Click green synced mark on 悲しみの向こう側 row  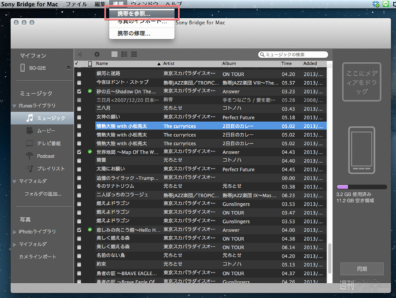90,229
